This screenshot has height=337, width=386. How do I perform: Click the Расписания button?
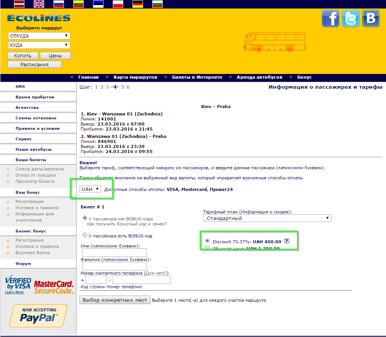[34, 64]
